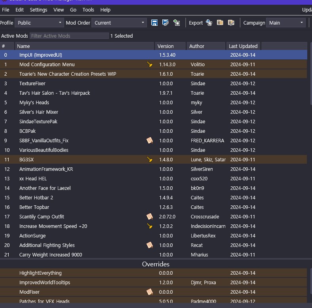
Task: Open the Campaign dropdown set to Main
Action: pos(285,23)
